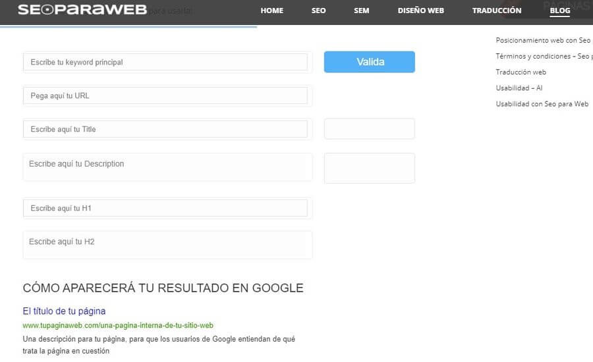Click the 'Escribe aquí tu H2' text area

click(167, 245)
